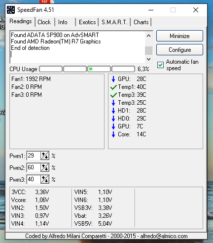Screen dimensions: 213x243
Task: Close the SpeedFan window
Action: pyautogui.click(x=196, y=10)
